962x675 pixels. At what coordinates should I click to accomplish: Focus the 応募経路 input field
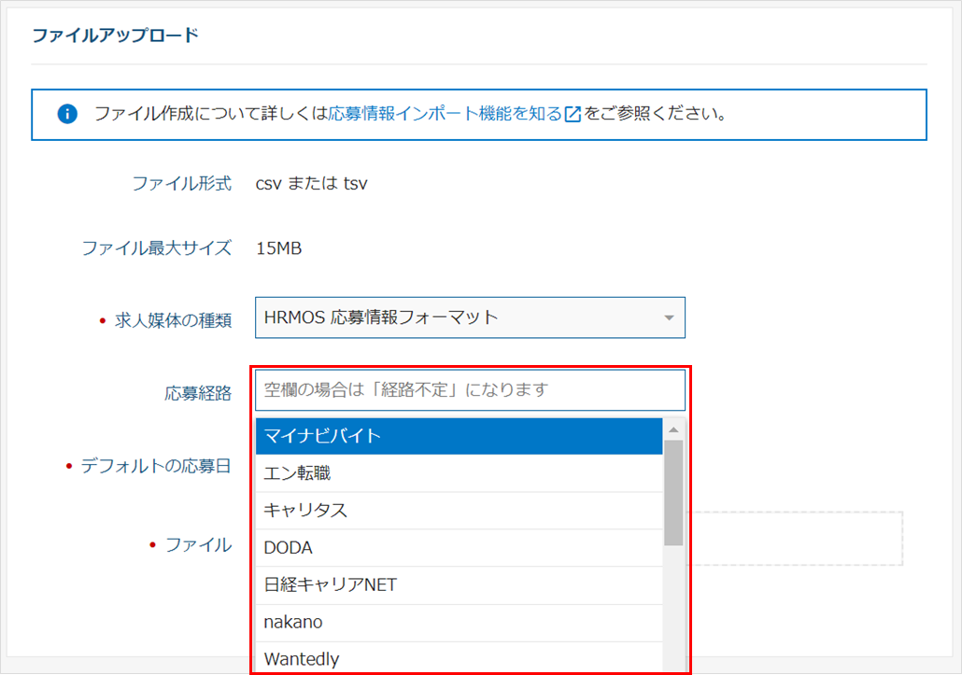(470, 390)
